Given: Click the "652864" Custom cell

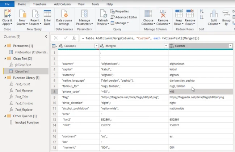Looking at the screenshot, I should (201, 120).
